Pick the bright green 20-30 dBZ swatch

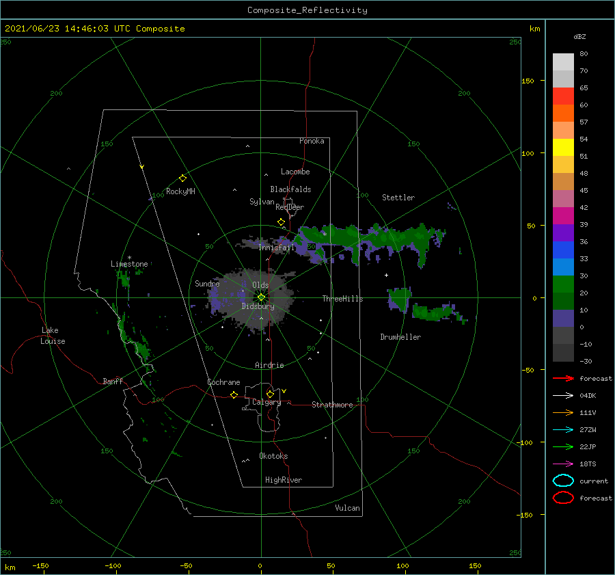[x=563, y=284]
